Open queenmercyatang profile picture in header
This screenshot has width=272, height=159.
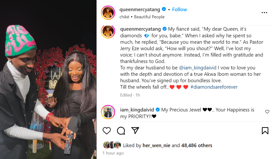click(x=108, y=13)
